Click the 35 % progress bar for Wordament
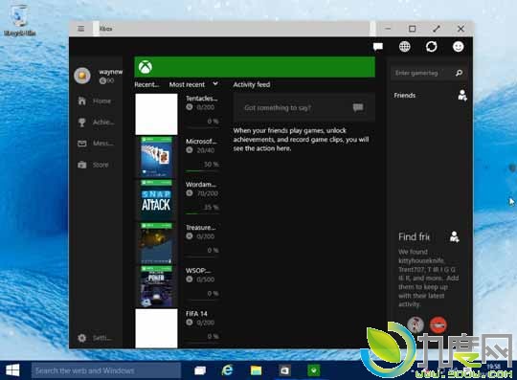Image resolution: width=517 pixels, height=380 pixels. (x=202, y=213)
